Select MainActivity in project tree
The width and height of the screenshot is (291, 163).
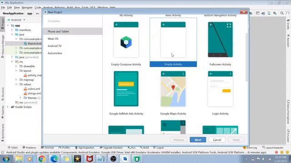point(32,43)
